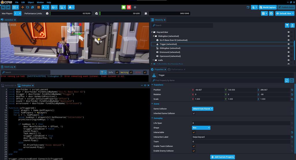The width and height of the screenshot is (296, 160).
Task: Select Opensound (networked) in Hierarchy
Action: (170, 56)
